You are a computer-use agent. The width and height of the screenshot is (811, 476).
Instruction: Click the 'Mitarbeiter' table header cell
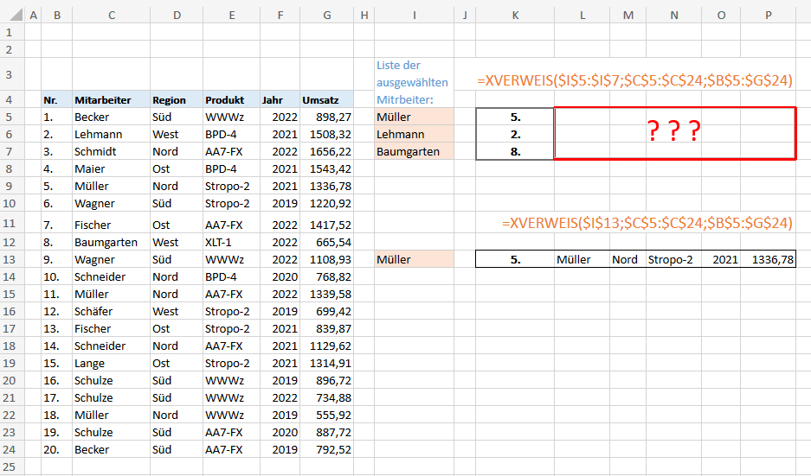(111, 99)
